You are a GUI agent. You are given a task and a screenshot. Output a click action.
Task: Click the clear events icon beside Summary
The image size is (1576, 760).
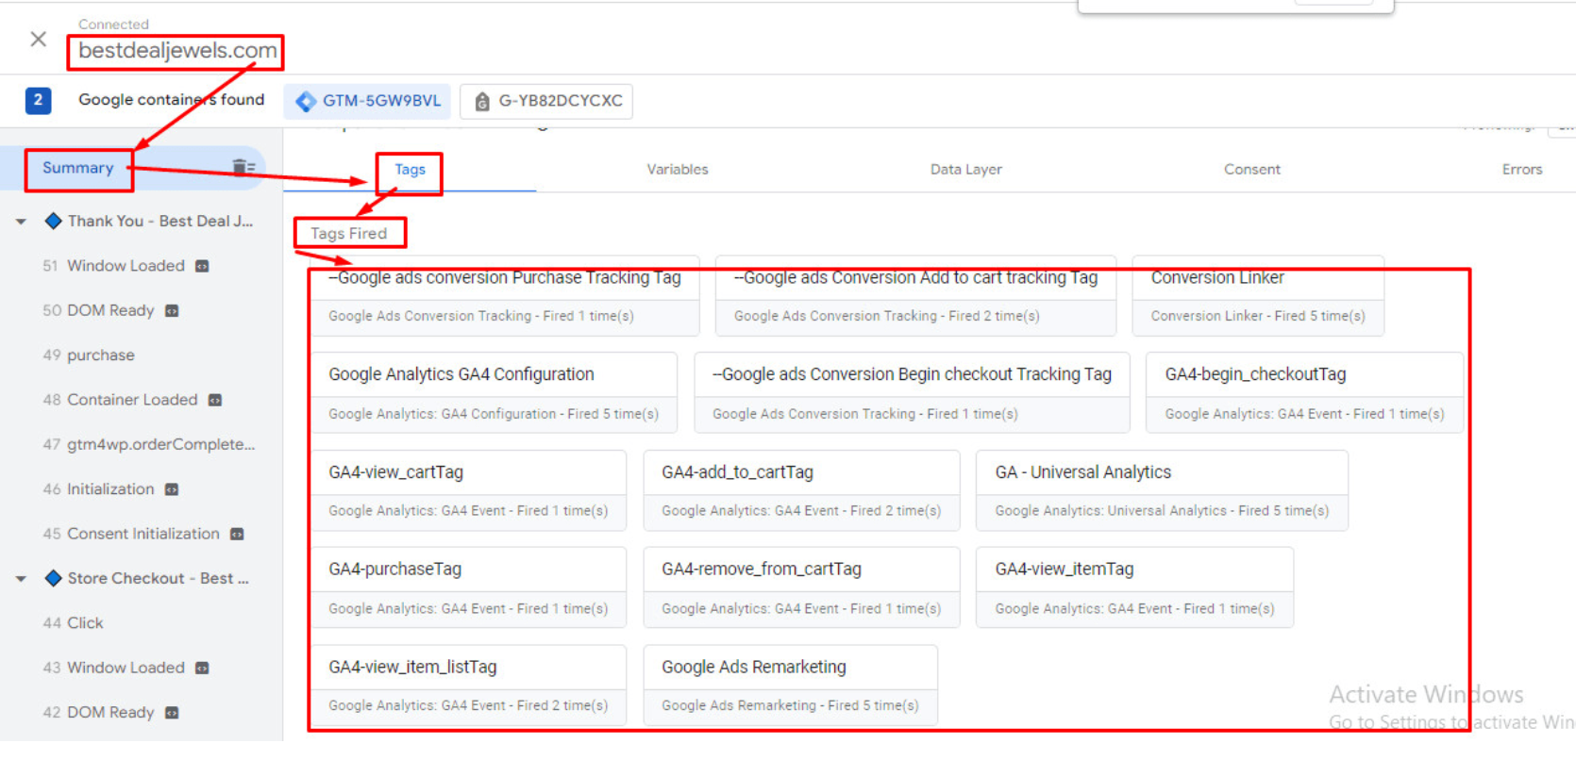click(243, 167)
